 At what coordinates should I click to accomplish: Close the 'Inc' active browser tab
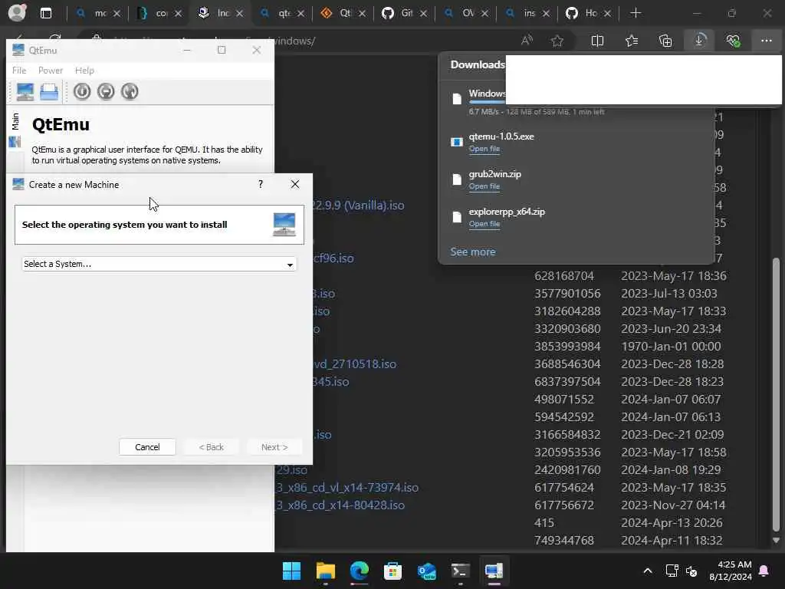tap(240, 14)
